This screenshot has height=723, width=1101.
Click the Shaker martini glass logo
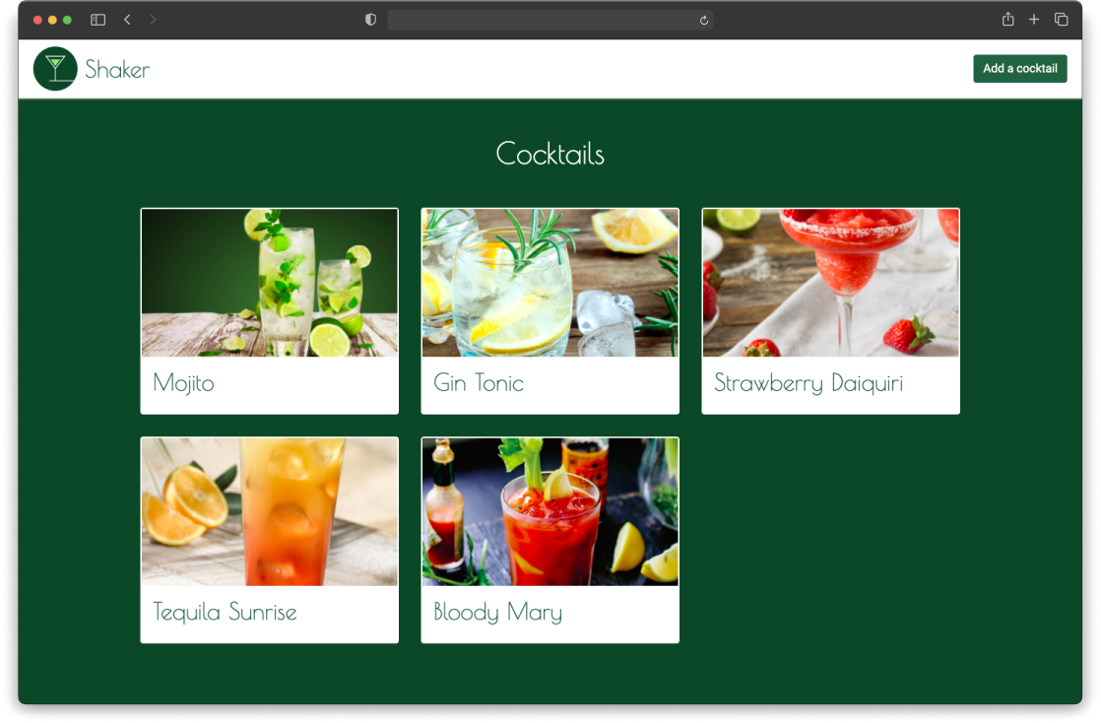(56, 68)
